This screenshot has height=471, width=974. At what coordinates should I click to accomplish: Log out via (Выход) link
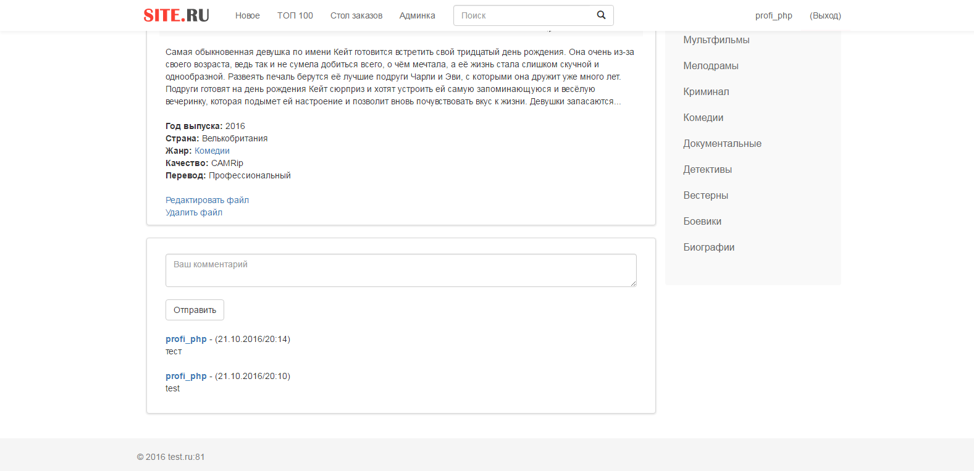[x=825, y=15]
